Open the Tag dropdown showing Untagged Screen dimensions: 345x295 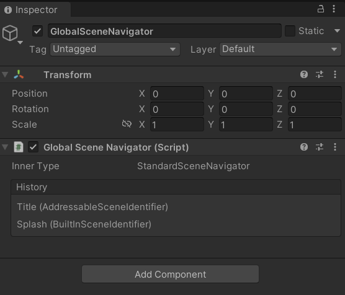click(115, 49)
